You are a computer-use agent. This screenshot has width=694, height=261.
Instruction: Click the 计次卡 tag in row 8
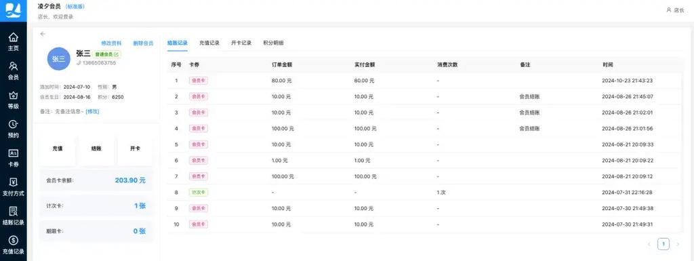tap(199, 193)
